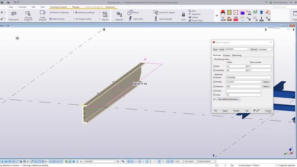Image resolution: width=297 pixels, height=167 pixels.
Task: Click the purple square icon in side toolbar
Action: point(242,13)
